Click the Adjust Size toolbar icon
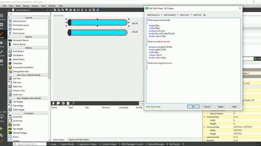 (98, 10)
